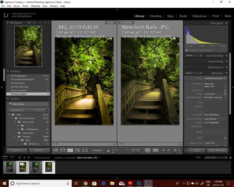Screen dimensions: 234x187
Task: Expand the Keywording panel
Action: pos(226,61)
